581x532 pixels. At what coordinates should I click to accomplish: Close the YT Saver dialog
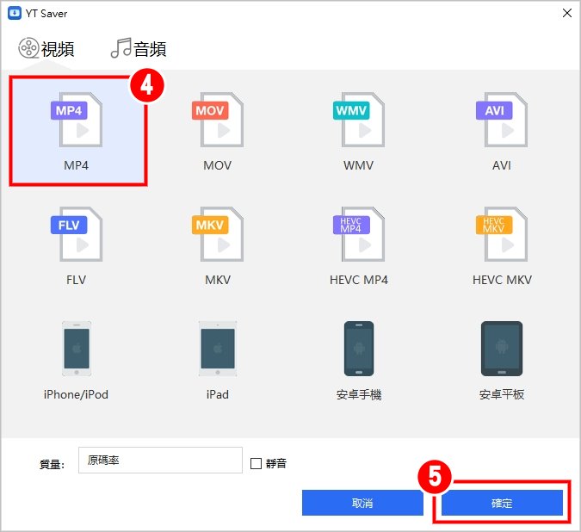[x=567, y=13]
